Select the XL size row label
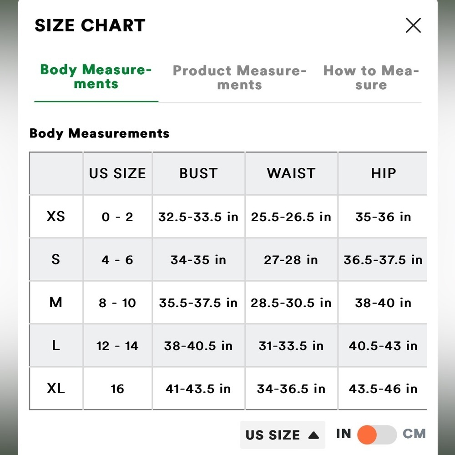Screen dimensions: 455x455 coord(56,388)
